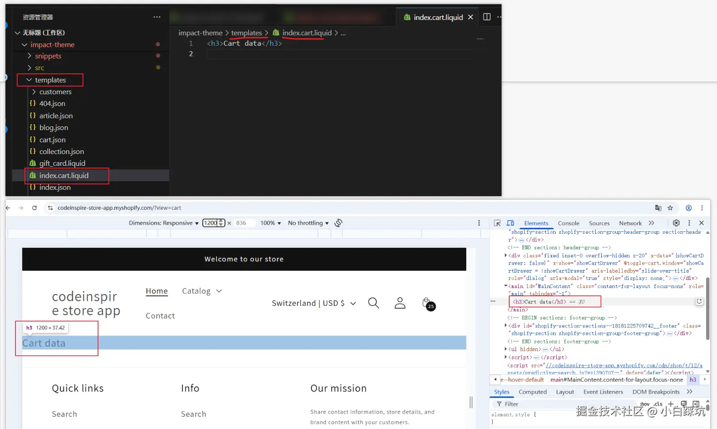Collapse the templates folder
Viewport: 717px width, 429px height.
[x=29, y=80]
